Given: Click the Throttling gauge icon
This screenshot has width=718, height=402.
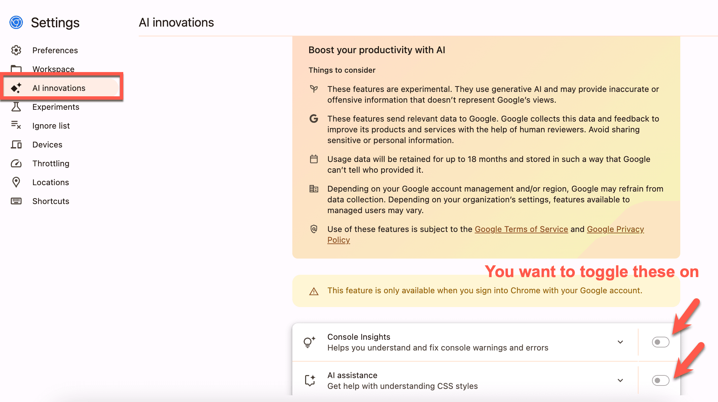Looking at the screenshot, I should [16, 163].
